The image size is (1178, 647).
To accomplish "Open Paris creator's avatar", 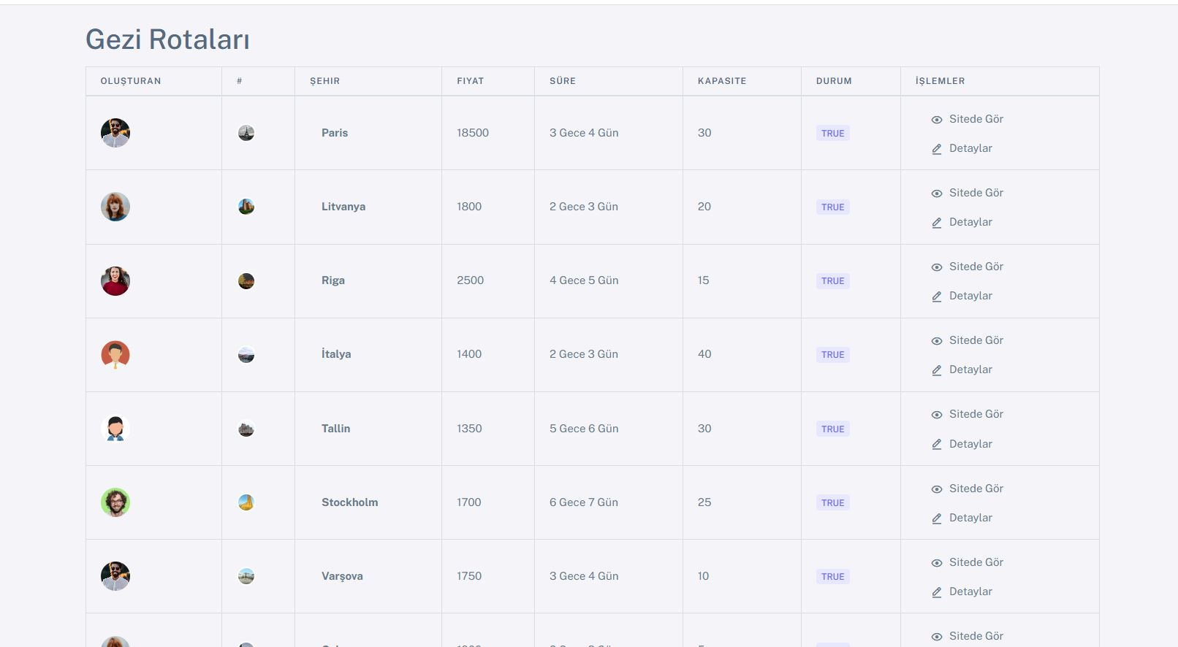I will click(115, 133).
